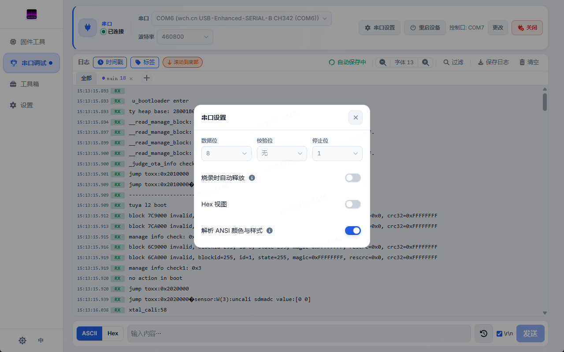Click the log scrollbar thumb

545,102
